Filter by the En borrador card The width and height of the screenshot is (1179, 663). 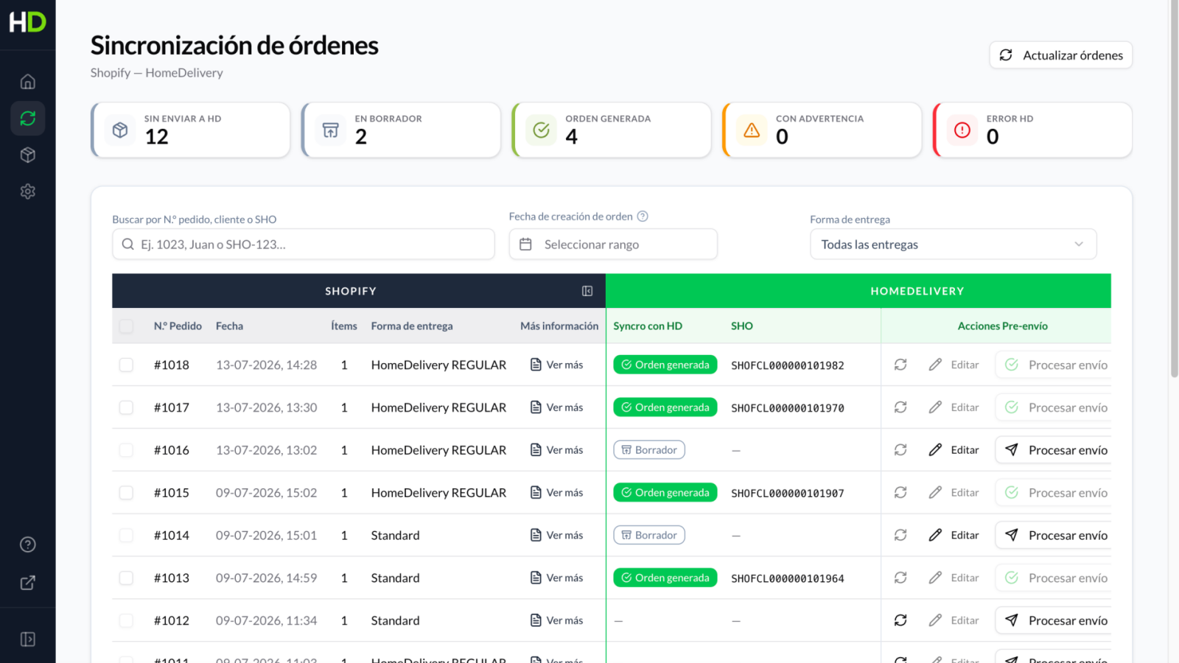point(402,130)
